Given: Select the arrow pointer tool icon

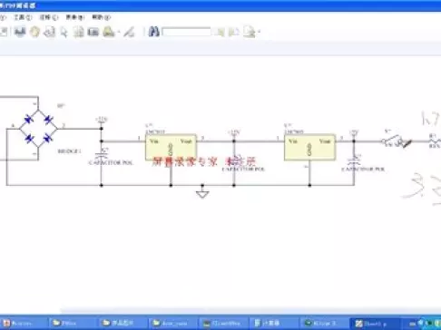Looking at the screenshot, I should [64, 32].
